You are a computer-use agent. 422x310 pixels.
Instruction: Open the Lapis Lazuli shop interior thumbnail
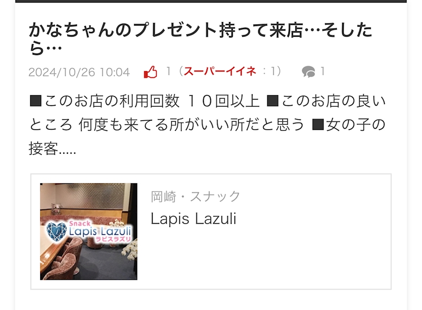(88, 231)
